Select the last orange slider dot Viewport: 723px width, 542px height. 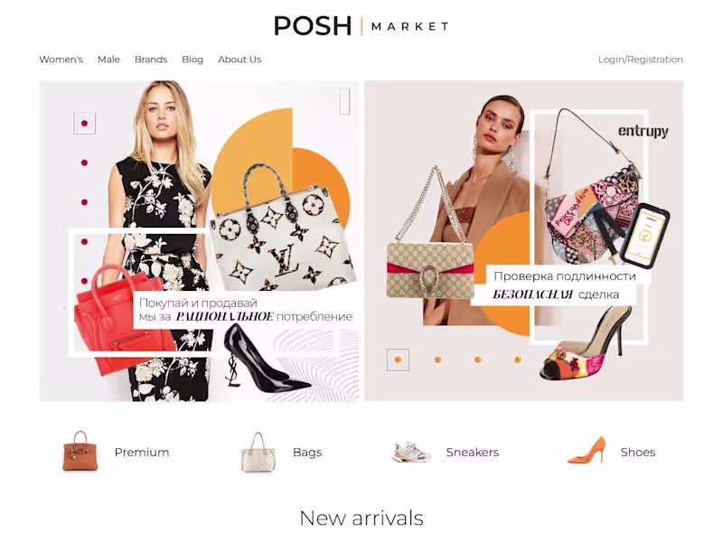click(x=517, y=360)
